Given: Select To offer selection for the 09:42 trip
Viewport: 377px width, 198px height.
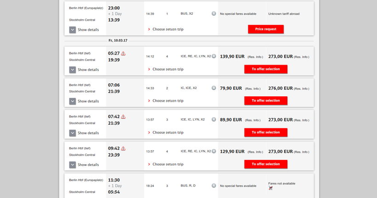Looking at the screenshot, I should coord(266,164).
